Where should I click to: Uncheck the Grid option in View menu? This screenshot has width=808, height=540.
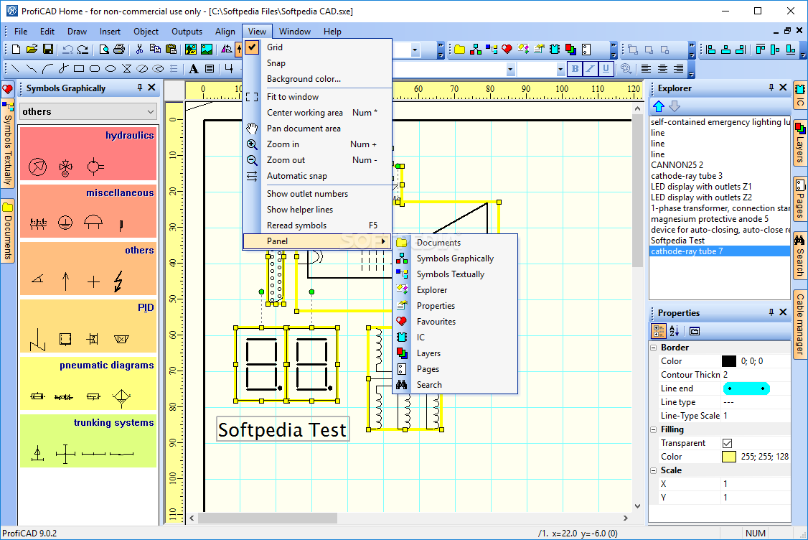316,47
